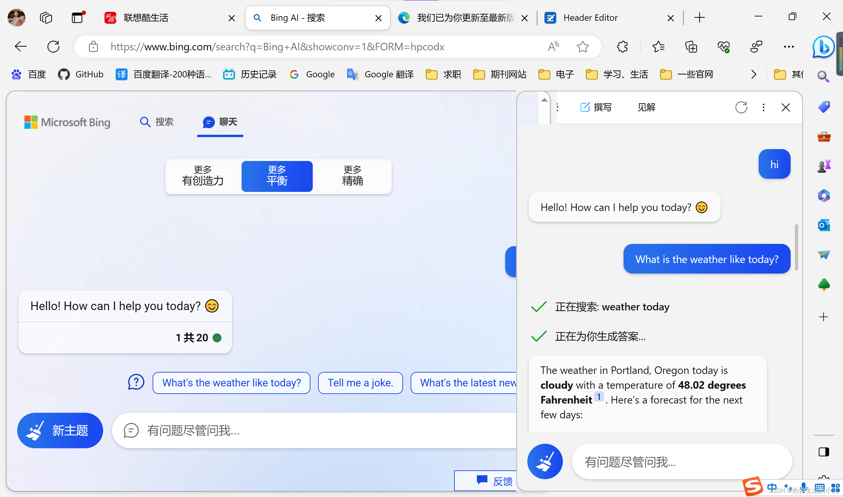The image size is (843, 497).
Task: Open the 期刊网站 bookmarks folder
Action: tap(500, 74)
